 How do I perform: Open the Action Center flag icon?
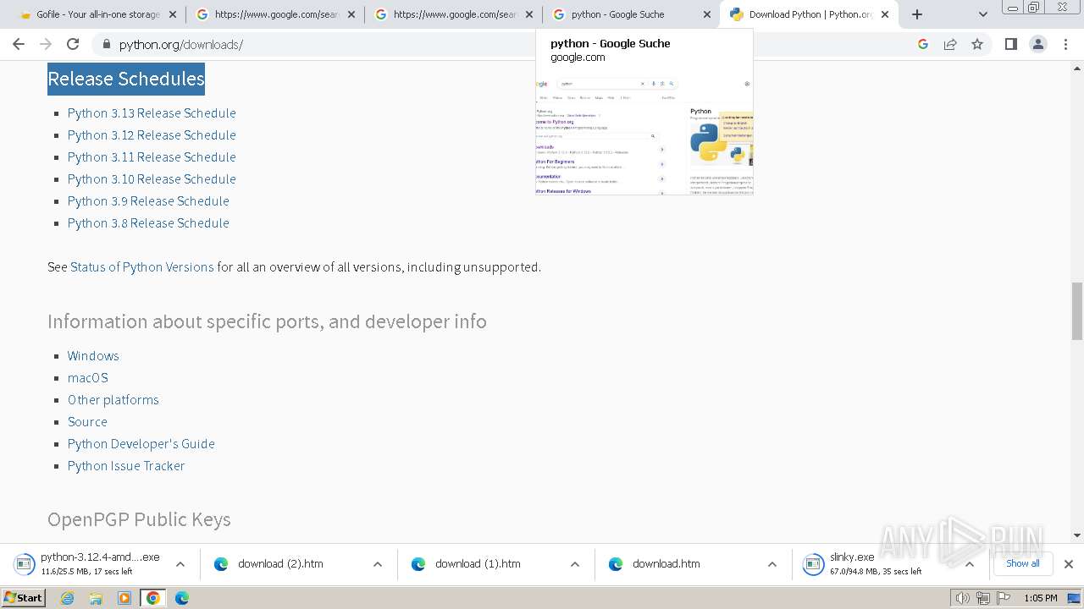pos(1003,598)
